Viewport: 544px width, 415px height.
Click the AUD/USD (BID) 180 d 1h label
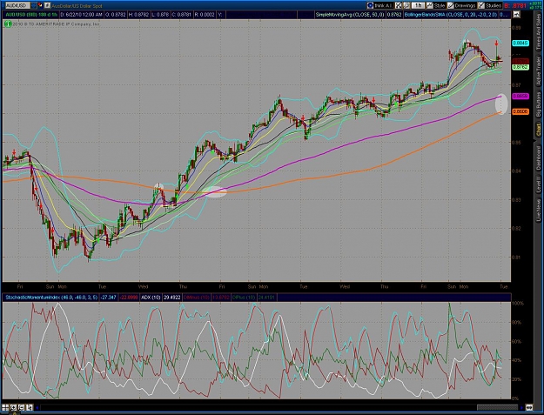(x=30, y=15)
